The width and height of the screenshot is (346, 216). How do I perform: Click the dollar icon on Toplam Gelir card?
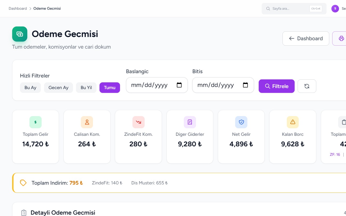coord(35,122)
